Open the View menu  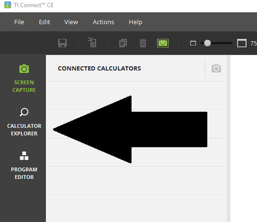[71, 22]
